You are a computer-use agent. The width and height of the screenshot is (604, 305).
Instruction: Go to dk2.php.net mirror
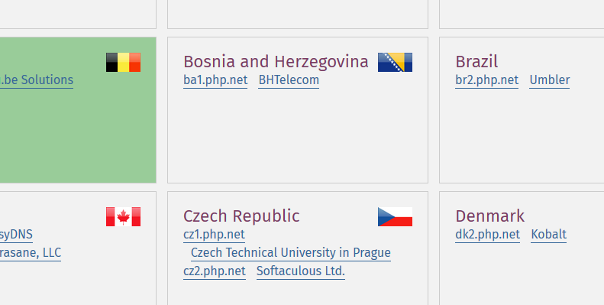(x=487, y=235)
